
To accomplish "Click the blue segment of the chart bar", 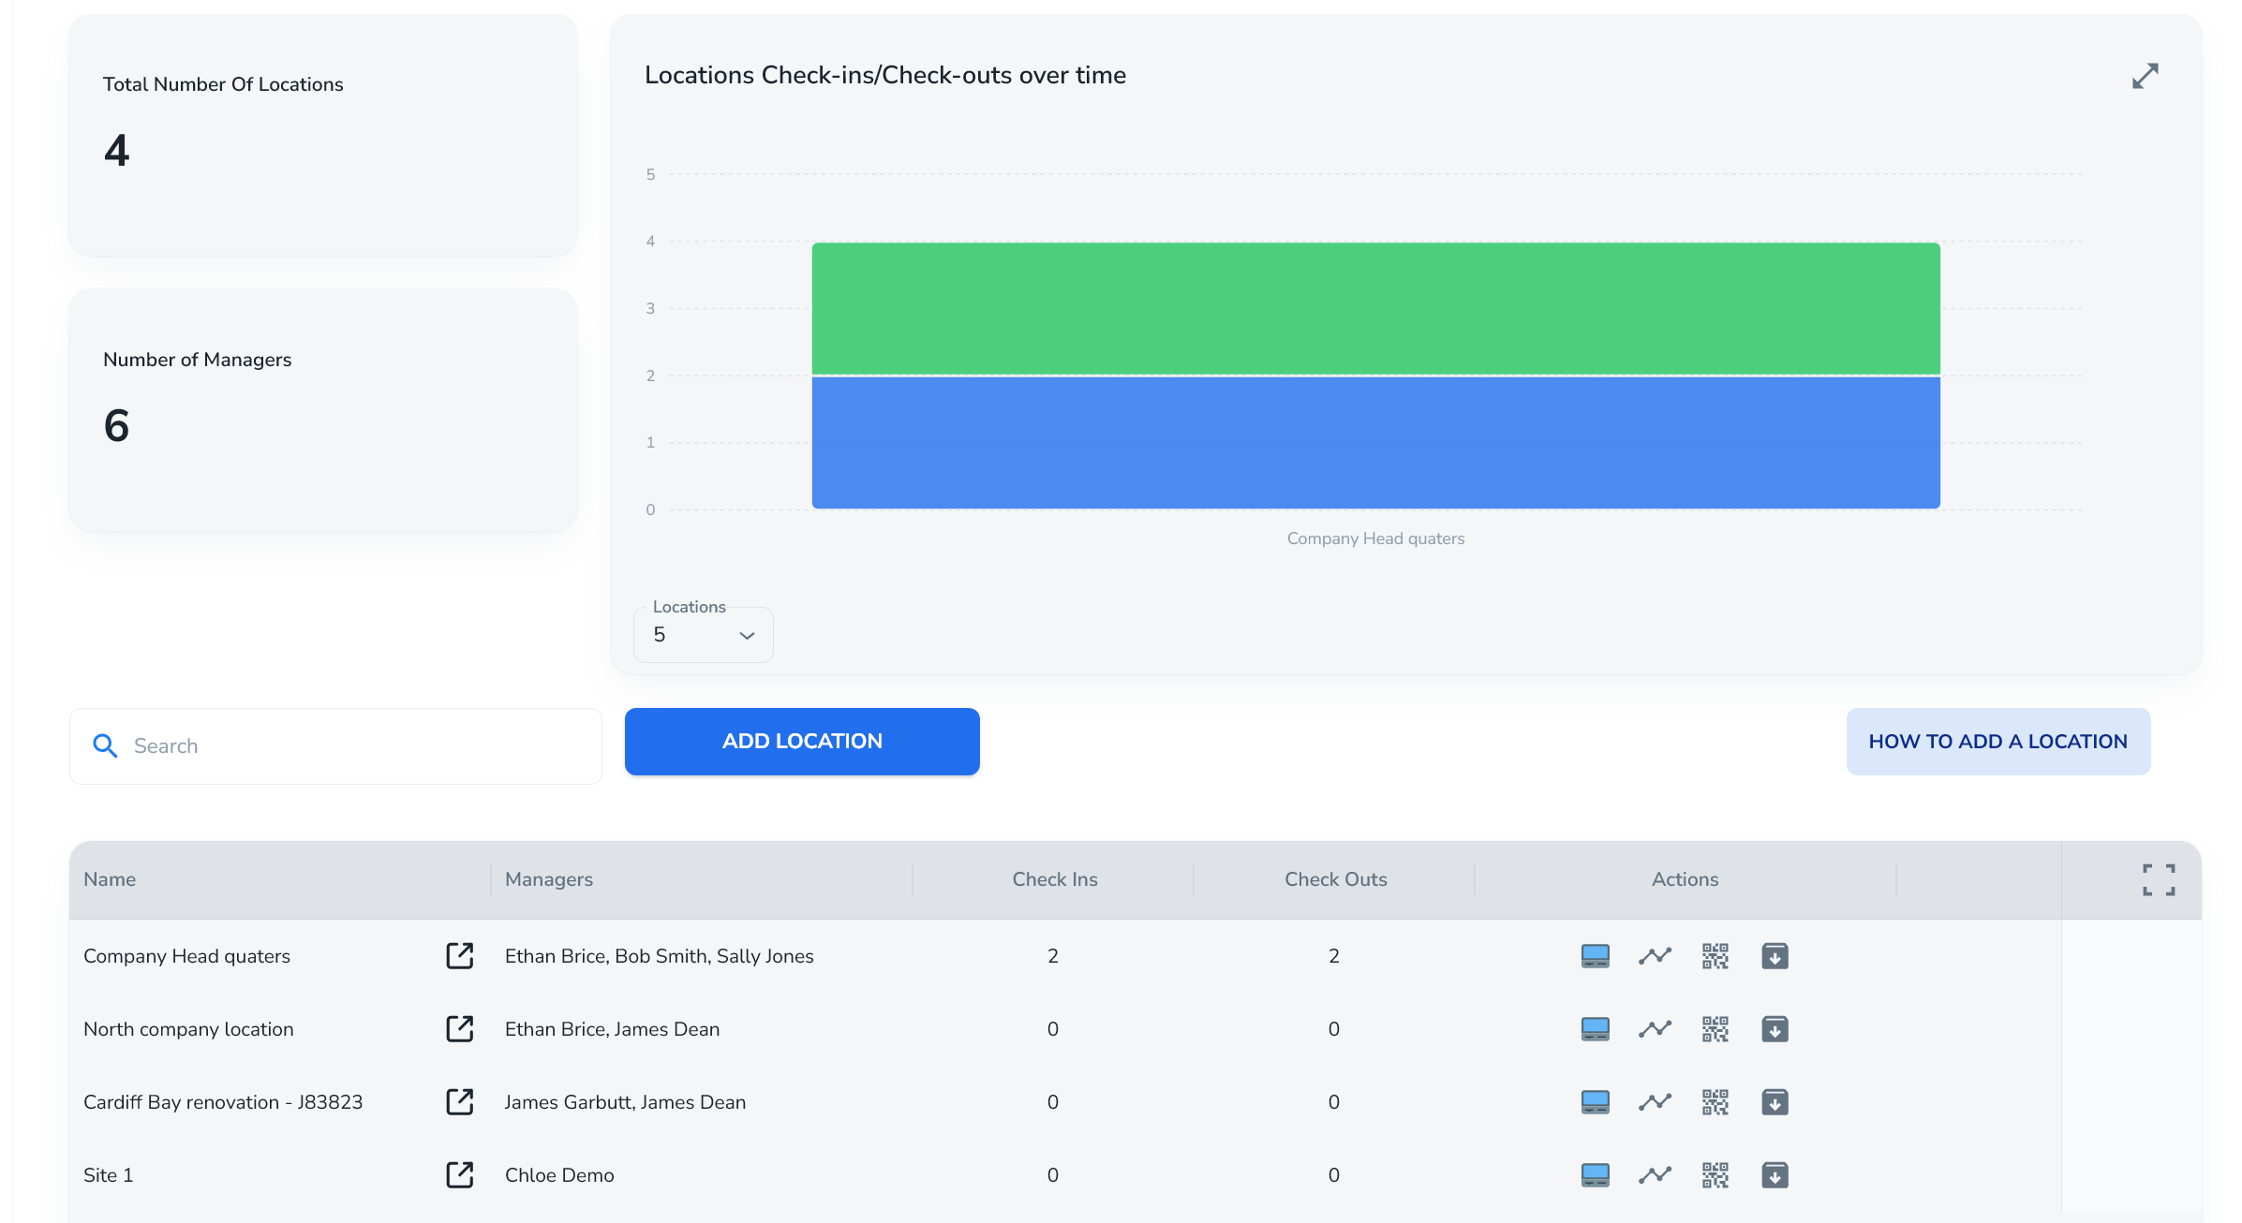I will (1375, 443).
